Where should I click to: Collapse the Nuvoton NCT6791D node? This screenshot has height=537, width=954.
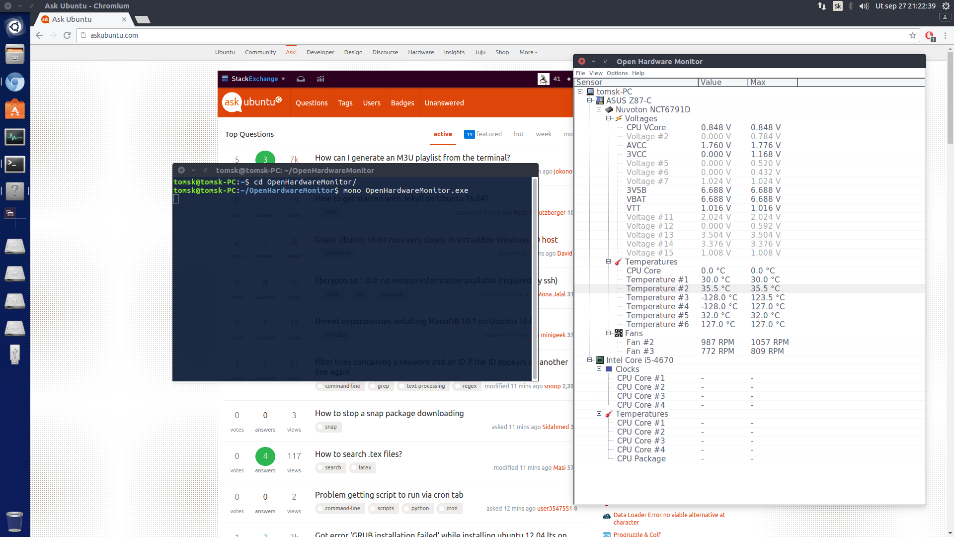[599, 109]
